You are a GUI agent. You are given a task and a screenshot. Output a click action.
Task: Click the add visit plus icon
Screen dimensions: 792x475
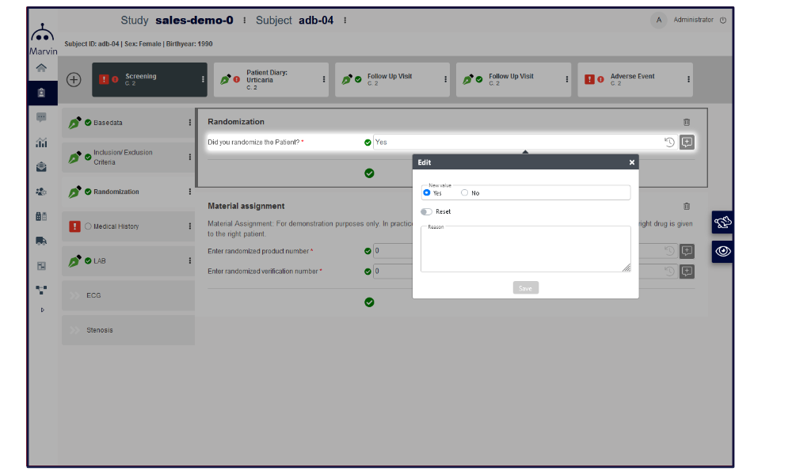click(74, 80)
